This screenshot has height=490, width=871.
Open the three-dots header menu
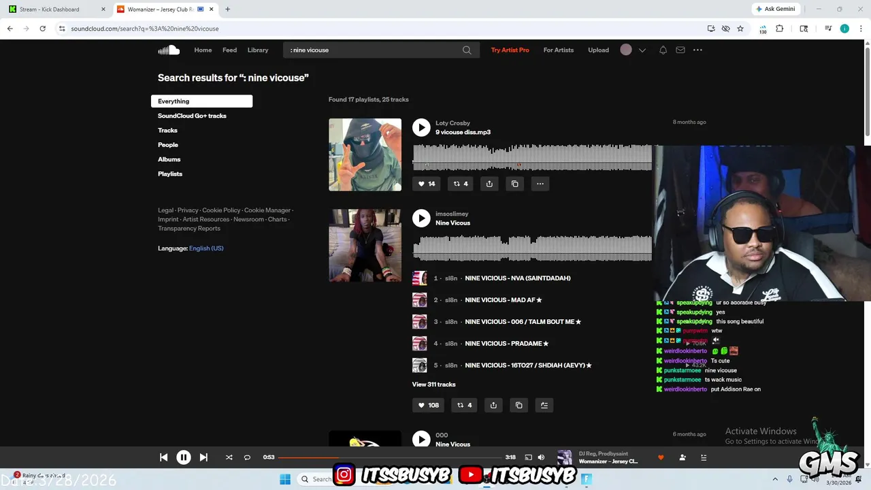697,50
